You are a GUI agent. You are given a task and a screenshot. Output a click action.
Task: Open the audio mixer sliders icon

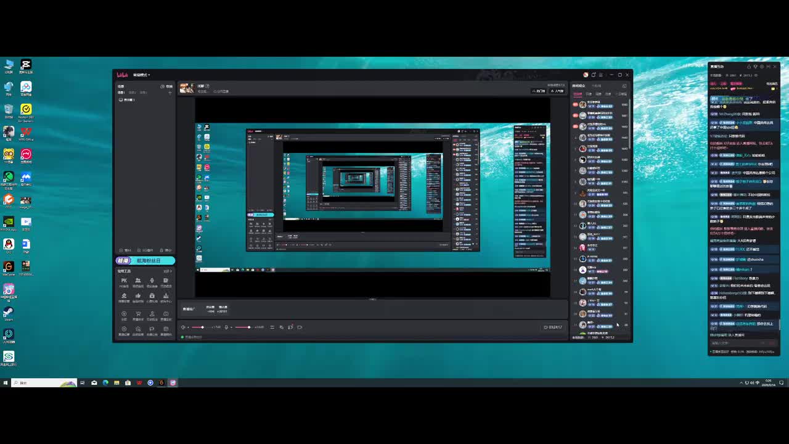[272, 327]
